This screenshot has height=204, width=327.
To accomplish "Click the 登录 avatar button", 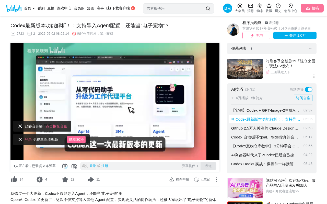I will [228, 8].
